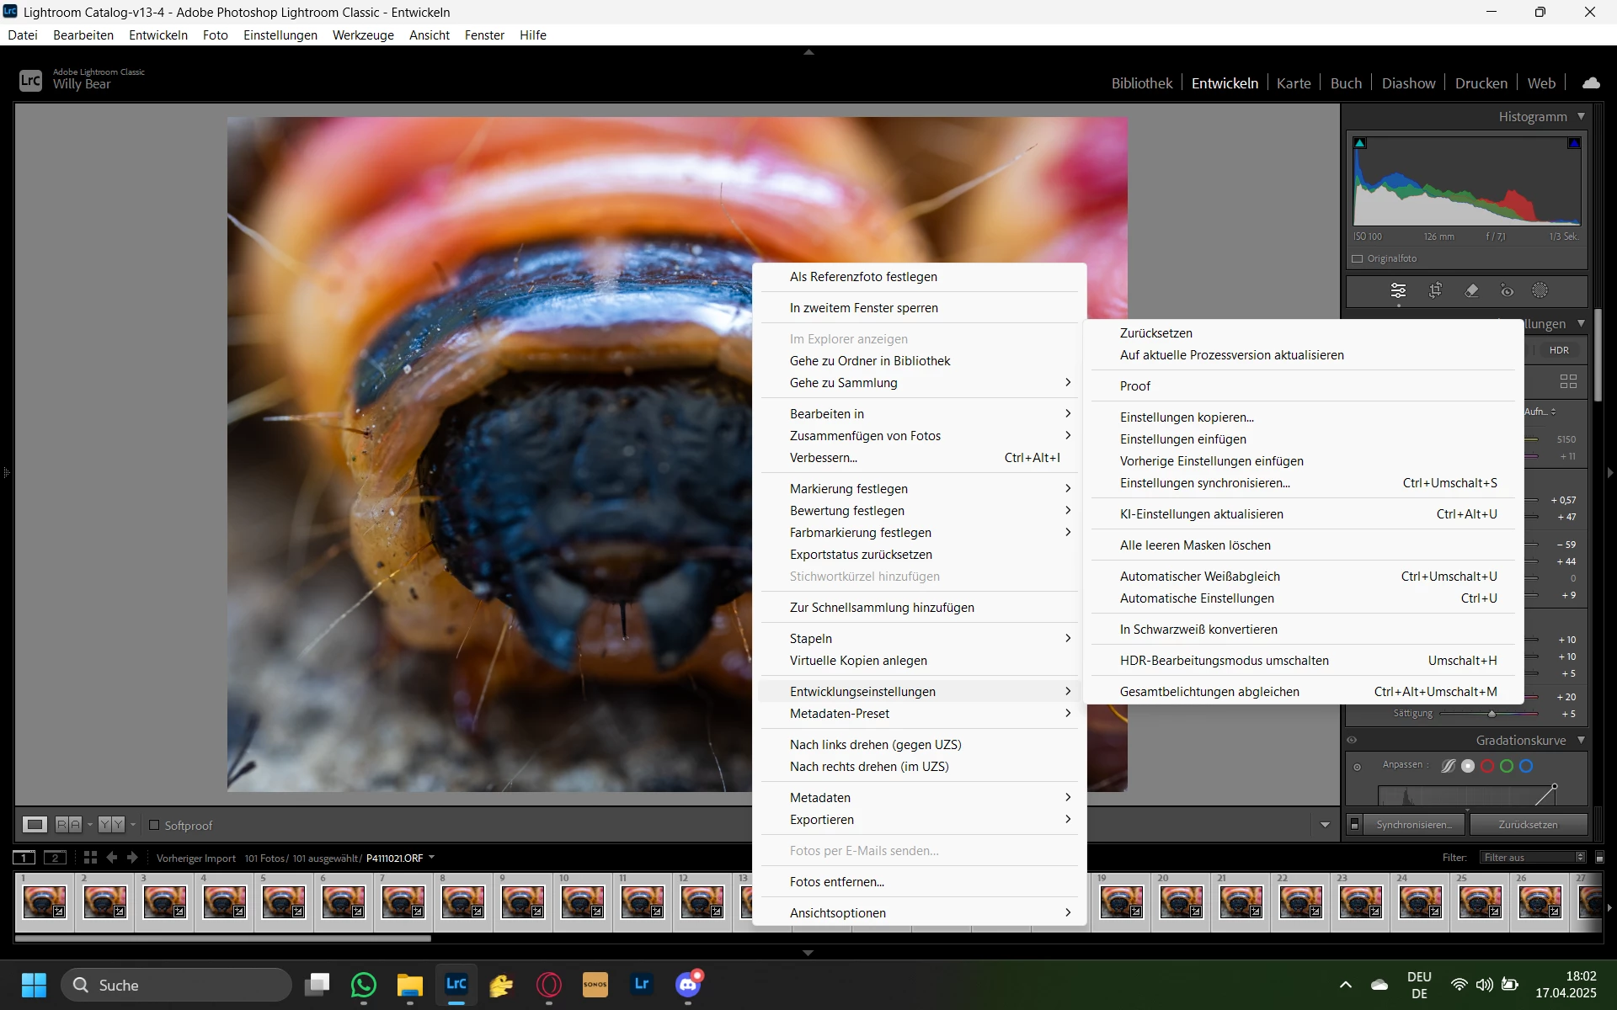The image size is (1617, 1010).
Task: Open the Filter aus dropdown
Action: point(1533,858)
